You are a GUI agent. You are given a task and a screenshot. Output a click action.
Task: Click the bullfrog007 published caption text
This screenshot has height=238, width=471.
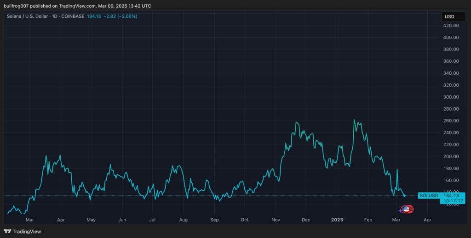pyautogui.click(x=77, y=6)
